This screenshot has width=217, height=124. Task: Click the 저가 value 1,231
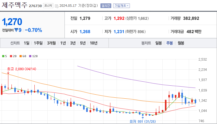119,32
